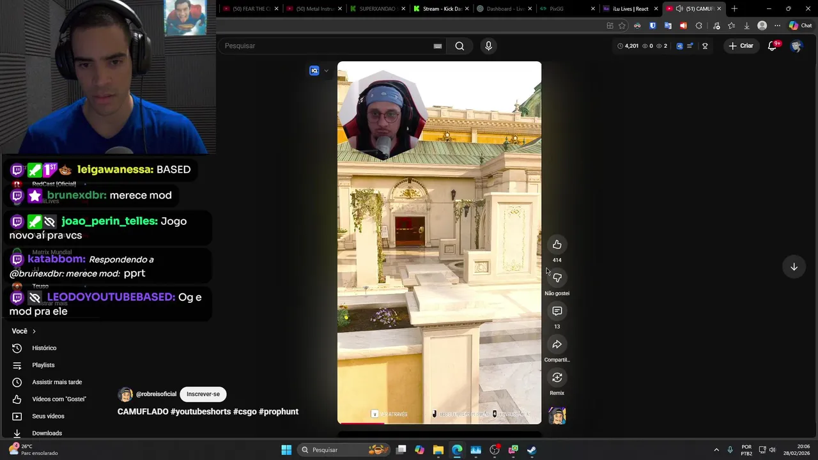Expand the 'Você' sidebar section
The width and height of the screenshot is (818, 460).
(x=24, y=331)
